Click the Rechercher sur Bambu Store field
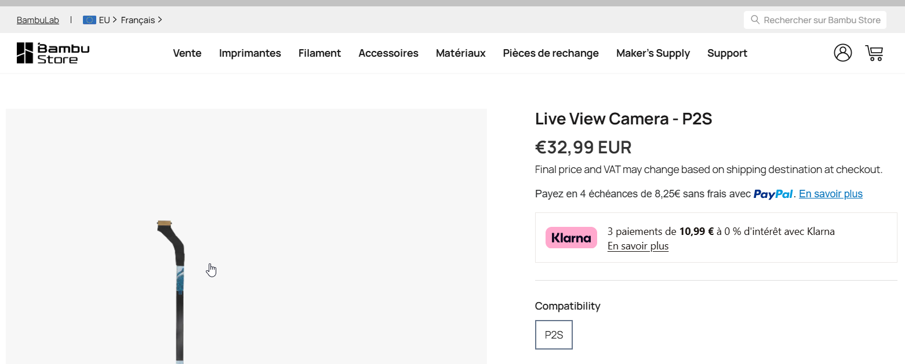 (x=822, y=20)
